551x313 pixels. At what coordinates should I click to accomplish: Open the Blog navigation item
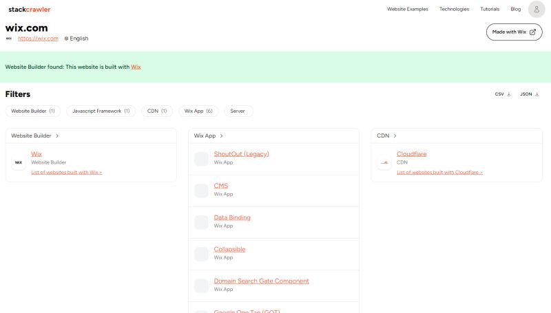click(515, 9)
